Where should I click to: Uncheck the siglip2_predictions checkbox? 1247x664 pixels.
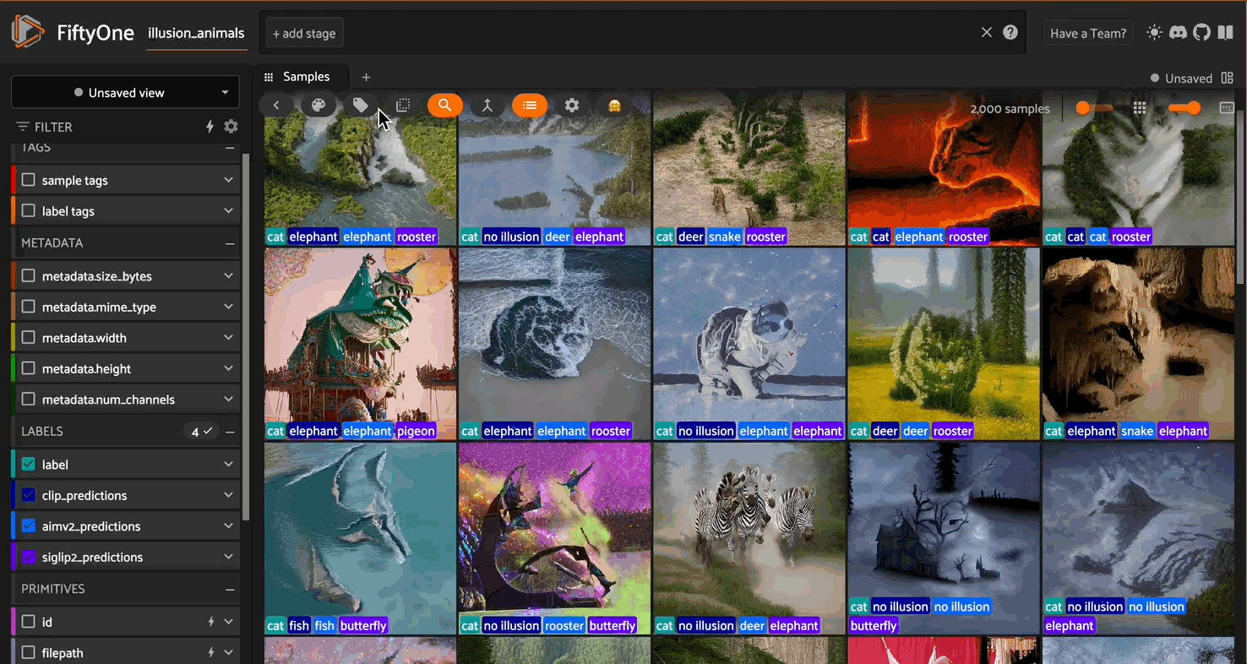[29, 557]
